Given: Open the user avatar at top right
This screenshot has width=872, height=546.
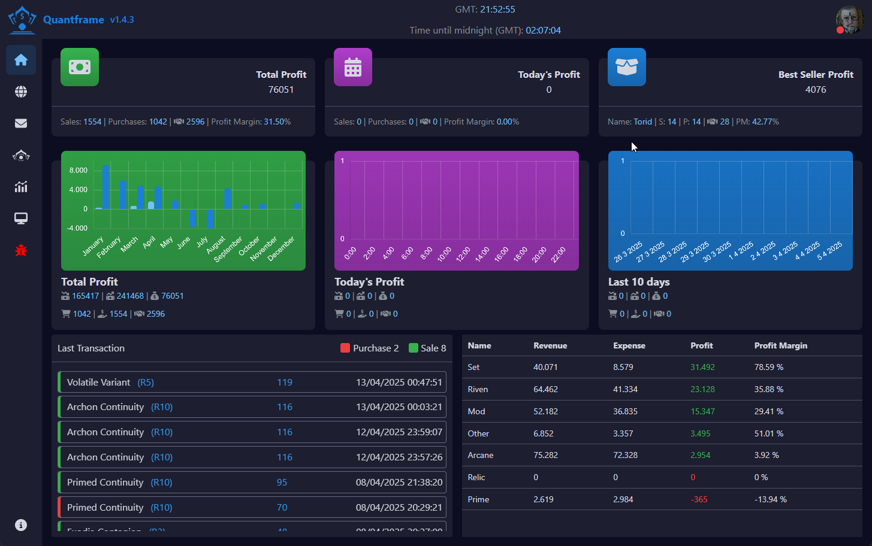Looking at the screenshot, I should pyautogui.click(x=849, y=20).
